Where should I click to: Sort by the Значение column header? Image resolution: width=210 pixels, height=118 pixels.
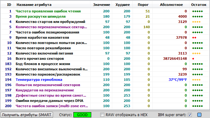101,5
